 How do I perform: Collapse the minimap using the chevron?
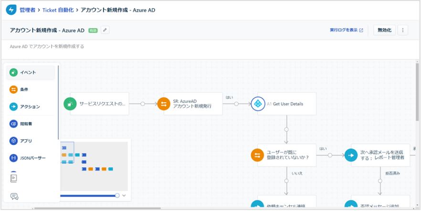(125, 195)
